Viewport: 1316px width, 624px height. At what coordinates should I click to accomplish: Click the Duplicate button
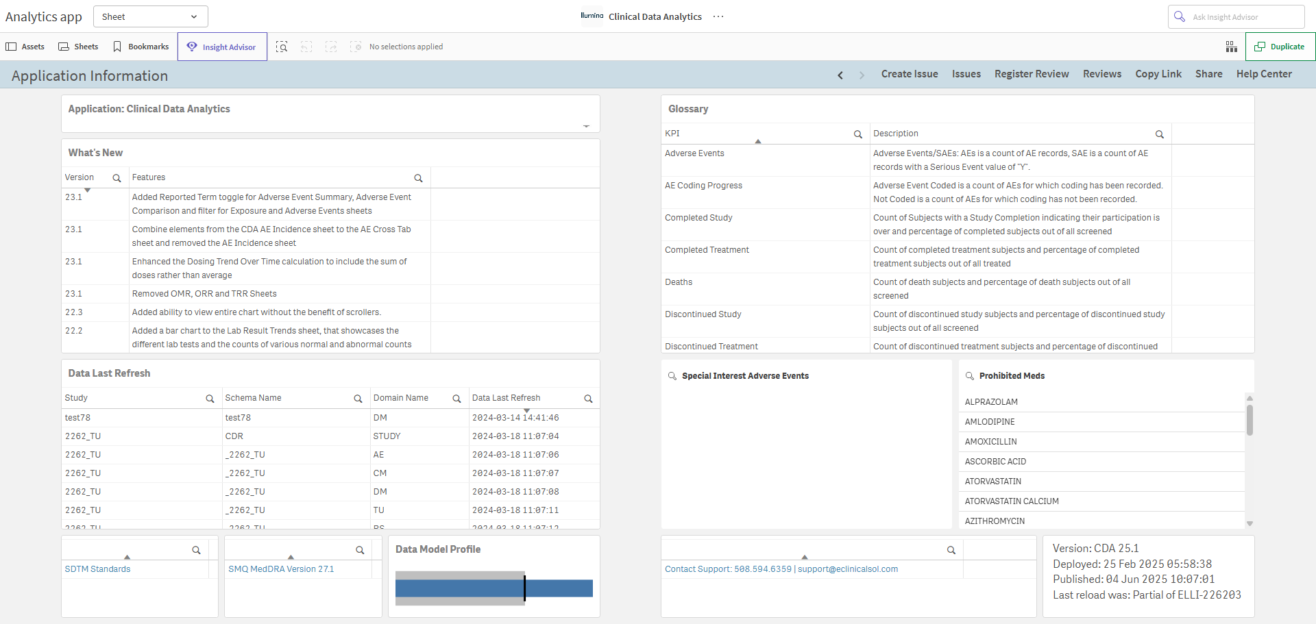coord(1280,47)
